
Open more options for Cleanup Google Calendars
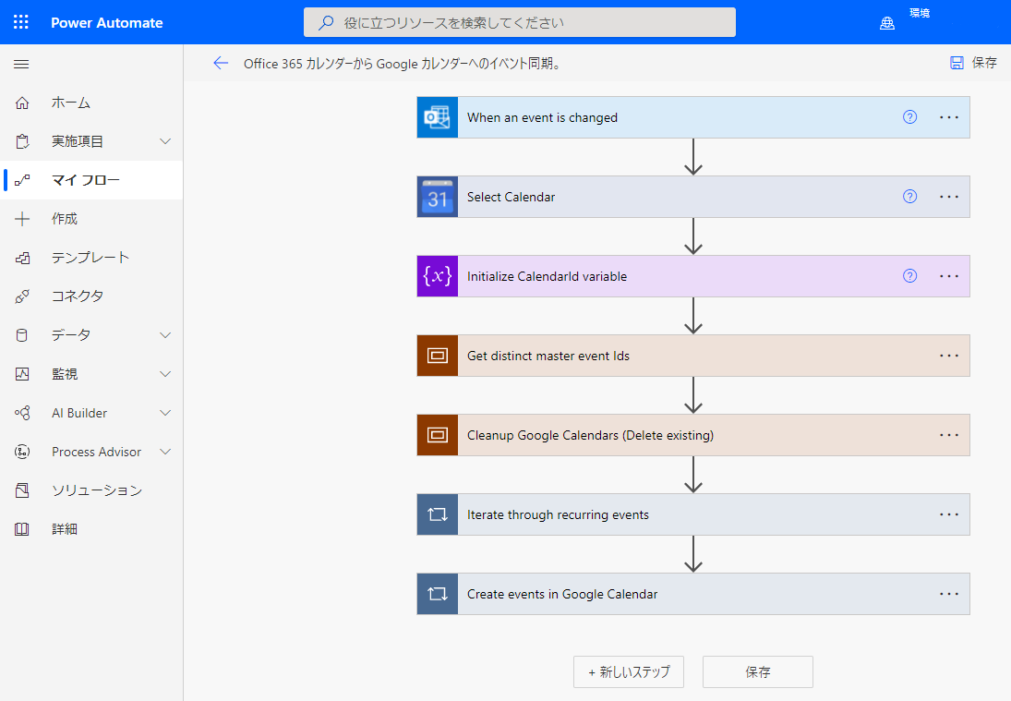coord(949,435)
